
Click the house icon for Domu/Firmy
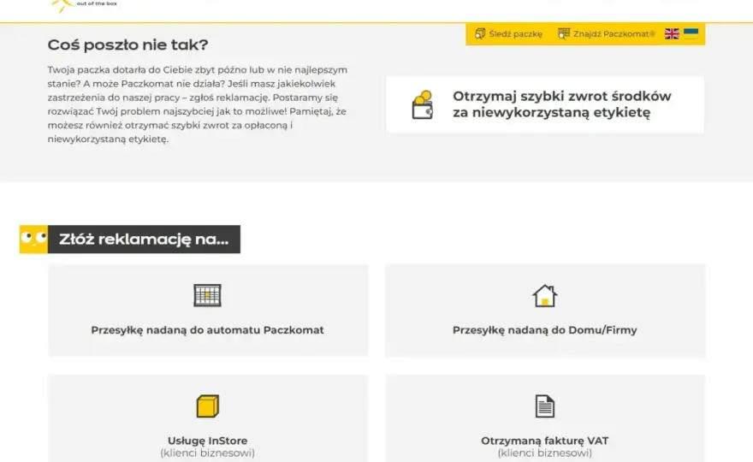point(544,295)
